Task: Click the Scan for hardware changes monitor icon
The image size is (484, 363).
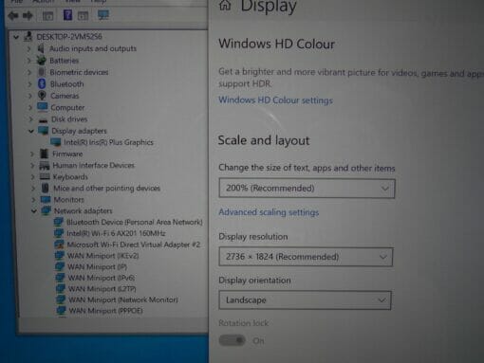Action: 103,15
